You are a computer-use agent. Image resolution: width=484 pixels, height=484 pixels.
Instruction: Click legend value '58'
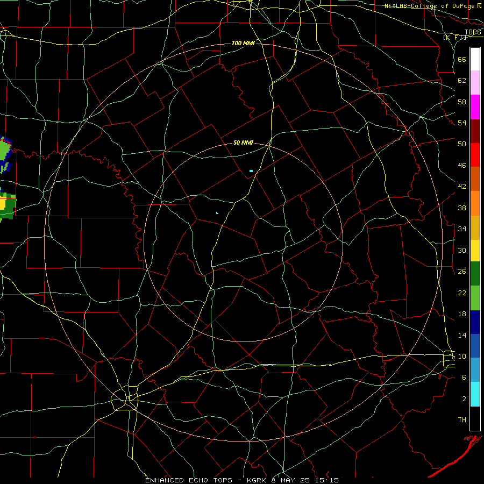[462, 102]
